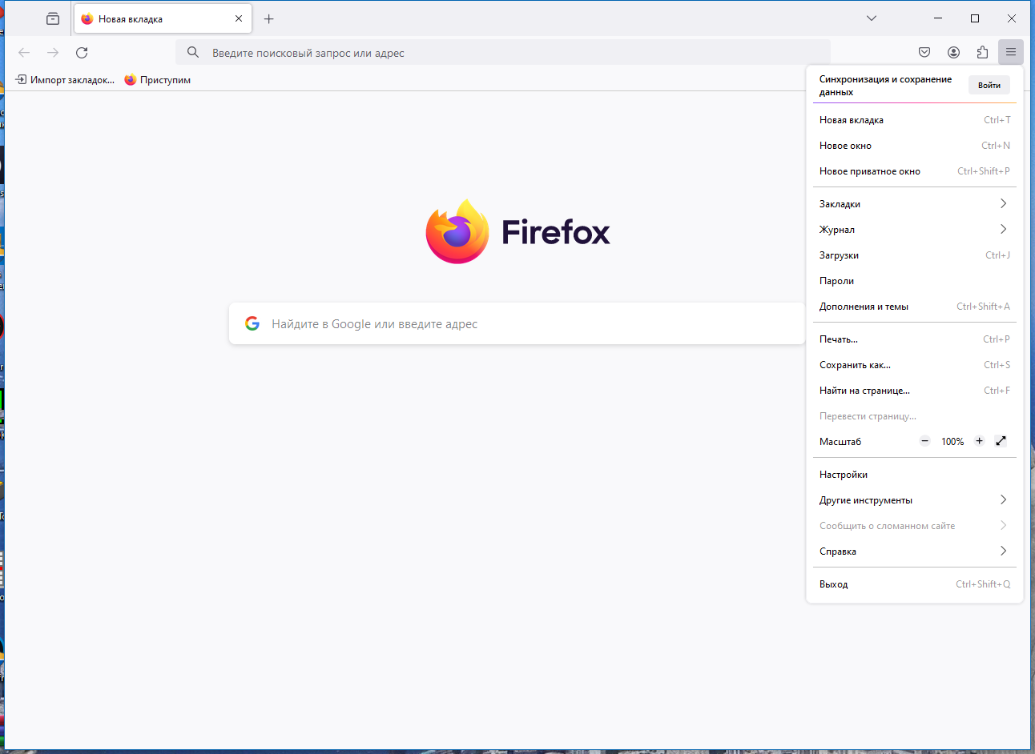Choose Печать... in the menu

(915, 339)
